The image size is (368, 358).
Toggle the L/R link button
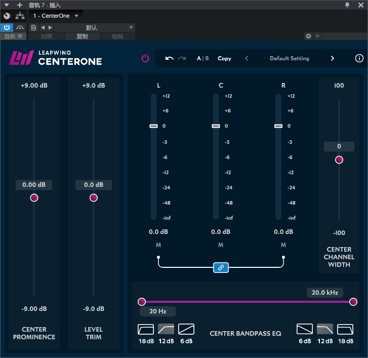click(x=221, y=268)
